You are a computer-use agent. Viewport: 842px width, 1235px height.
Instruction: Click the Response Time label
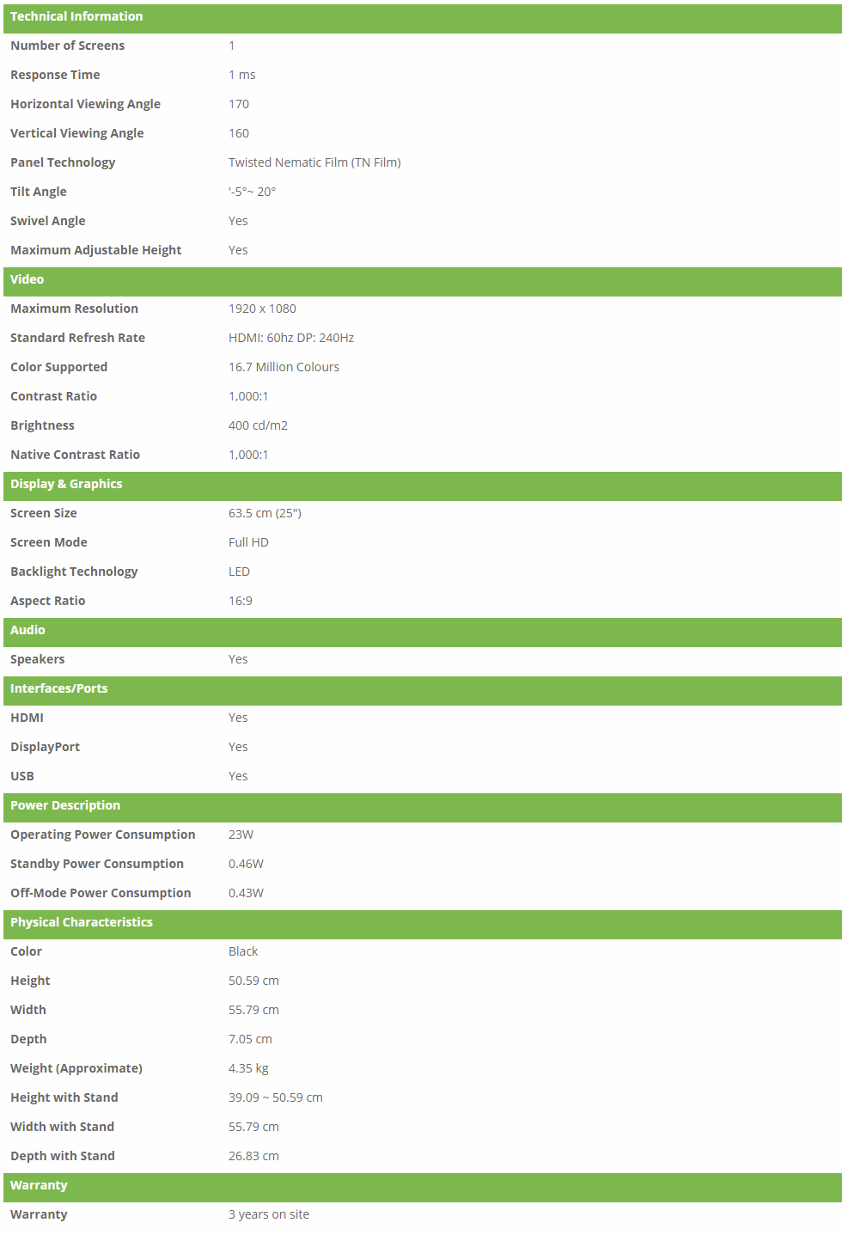55,75
